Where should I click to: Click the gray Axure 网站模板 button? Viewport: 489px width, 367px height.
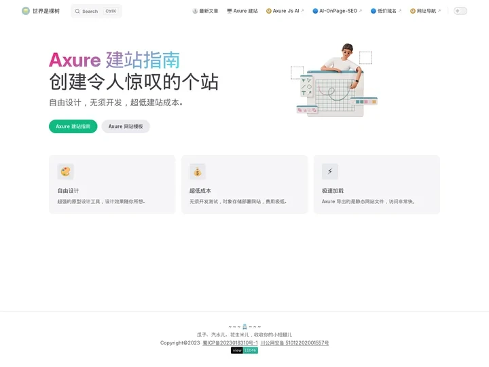[126, 126]
